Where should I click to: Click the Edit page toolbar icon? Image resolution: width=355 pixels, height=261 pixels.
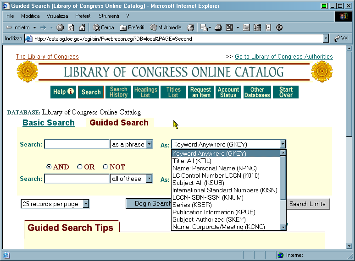[229, 27]
